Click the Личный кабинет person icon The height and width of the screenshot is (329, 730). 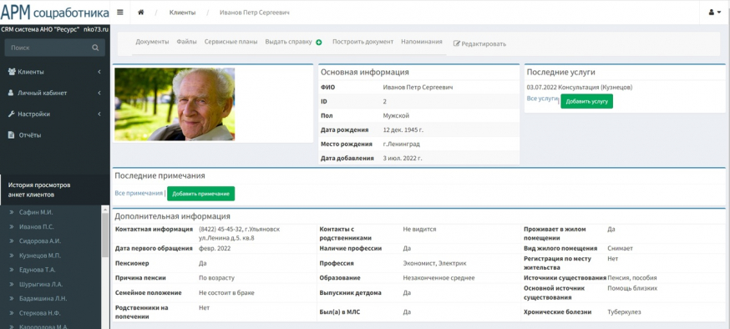[11, 93]
